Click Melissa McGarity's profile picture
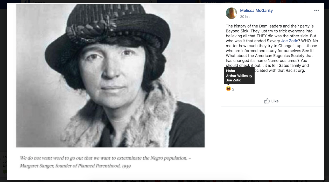 tap(232, 13)
